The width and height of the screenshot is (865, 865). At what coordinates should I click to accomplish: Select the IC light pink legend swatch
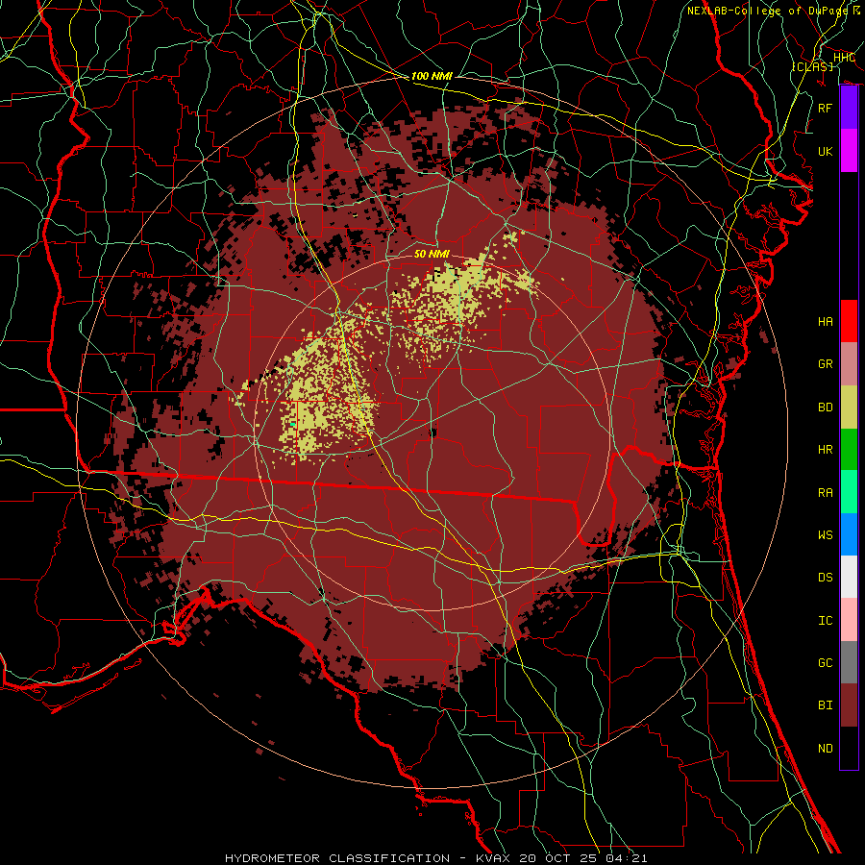coord(849,620)
